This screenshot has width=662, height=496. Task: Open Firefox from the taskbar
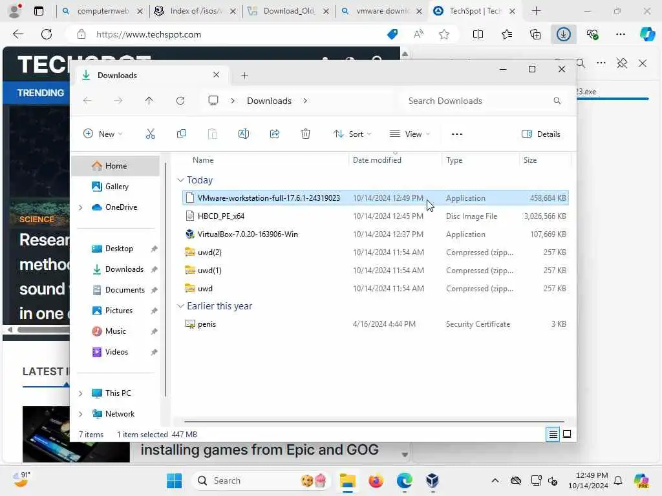click(x=376, y=480)
